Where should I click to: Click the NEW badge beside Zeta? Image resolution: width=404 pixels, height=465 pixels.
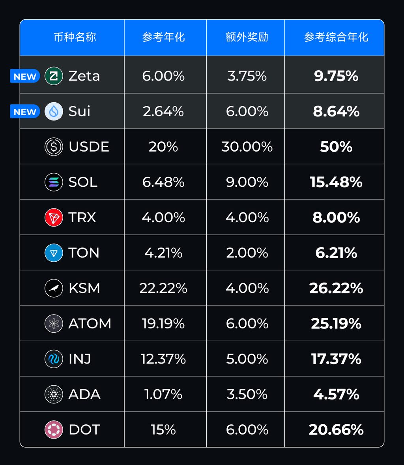point(25,76)
